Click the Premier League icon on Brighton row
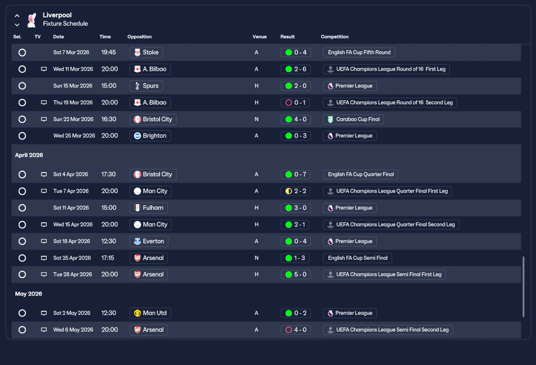 (331, 136)
